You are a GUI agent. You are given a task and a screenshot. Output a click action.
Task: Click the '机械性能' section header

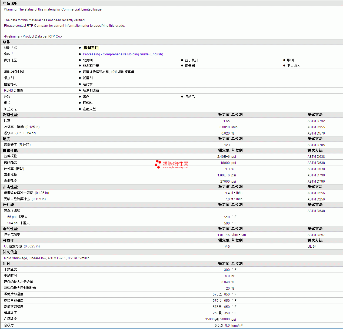pos(10,150)
